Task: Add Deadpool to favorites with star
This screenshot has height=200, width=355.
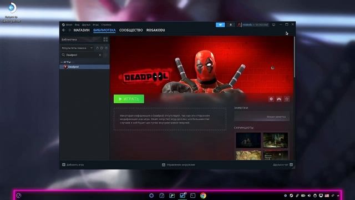Action: 287,99
